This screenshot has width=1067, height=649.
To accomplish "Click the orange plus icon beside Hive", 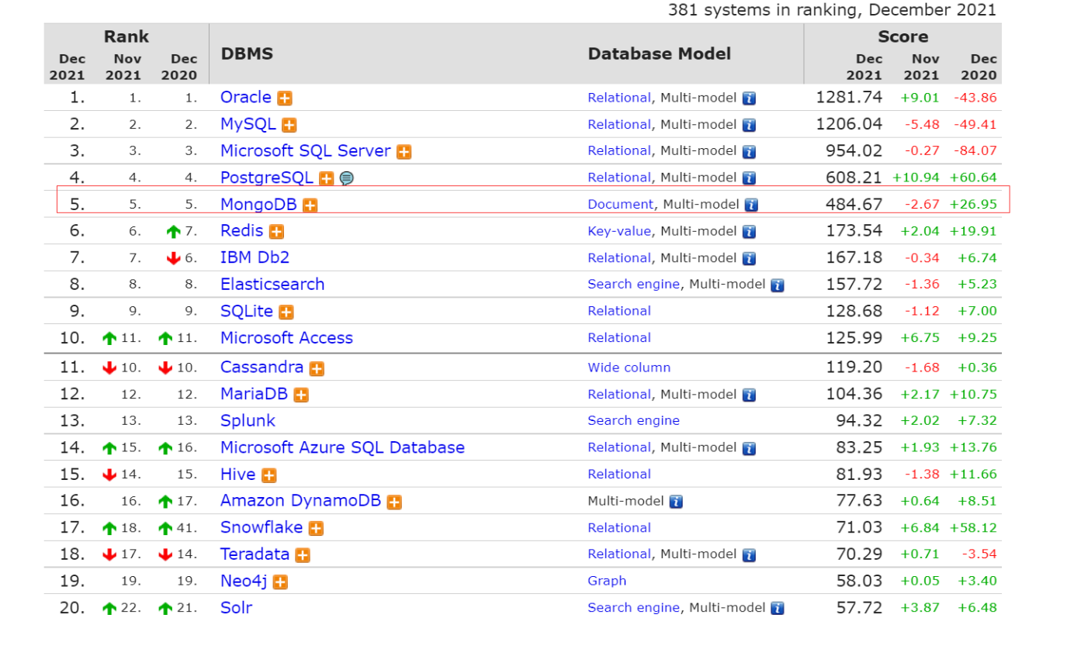I will (268, 476).
